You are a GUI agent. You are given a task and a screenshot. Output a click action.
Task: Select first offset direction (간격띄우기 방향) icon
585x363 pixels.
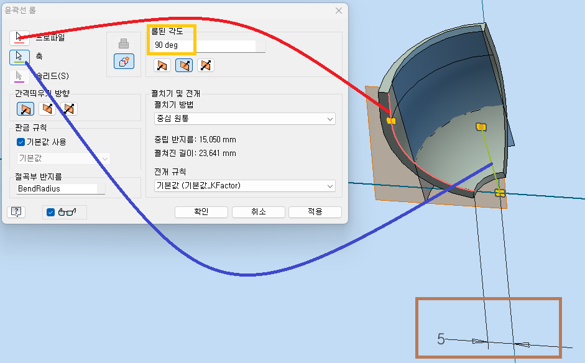tap(25, 109)
